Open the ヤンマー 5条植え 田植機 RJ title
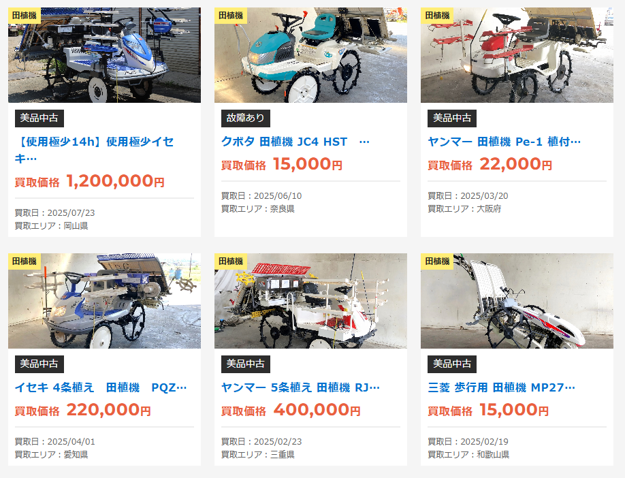This screenshot has height=478, width=625. click(x=300, y=387)
